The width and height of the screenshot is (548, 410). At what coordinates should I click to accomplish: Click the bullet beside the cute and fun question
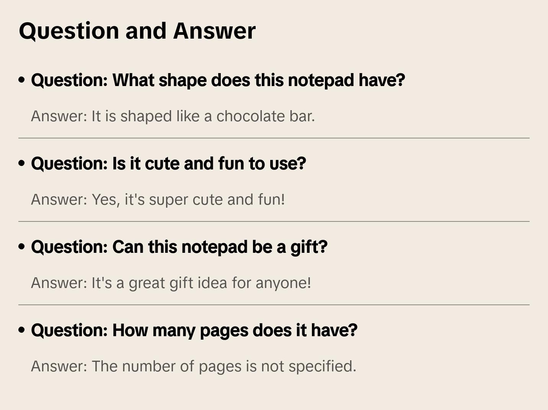(22, 164)
